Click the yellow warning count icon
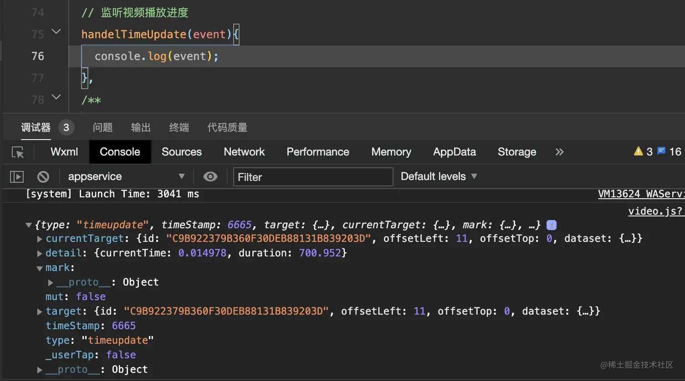Image resolution: width=685 pixels, height=381 pixels. coord(638,151)
